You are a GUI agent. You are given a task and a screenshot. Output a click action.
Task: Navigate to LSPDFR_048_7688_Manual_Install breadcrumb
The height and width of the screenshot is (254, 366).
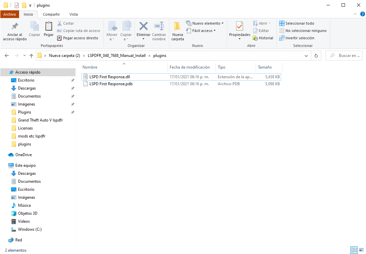117,56
